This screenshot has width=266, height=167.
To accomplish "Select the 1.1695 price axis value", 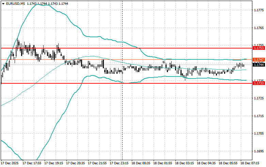I will [259, 151].
